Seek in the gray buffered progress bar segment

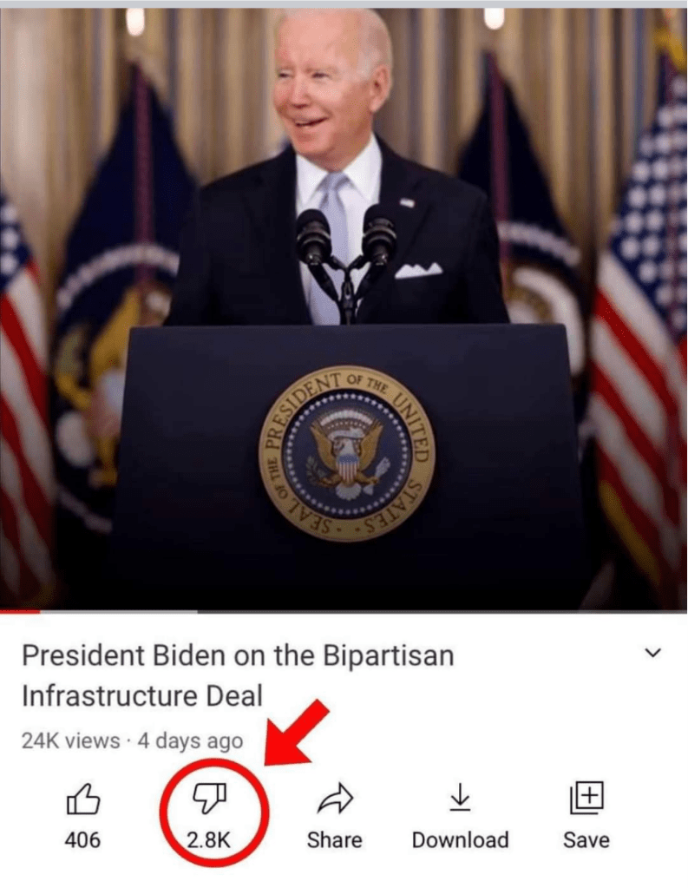119,612
